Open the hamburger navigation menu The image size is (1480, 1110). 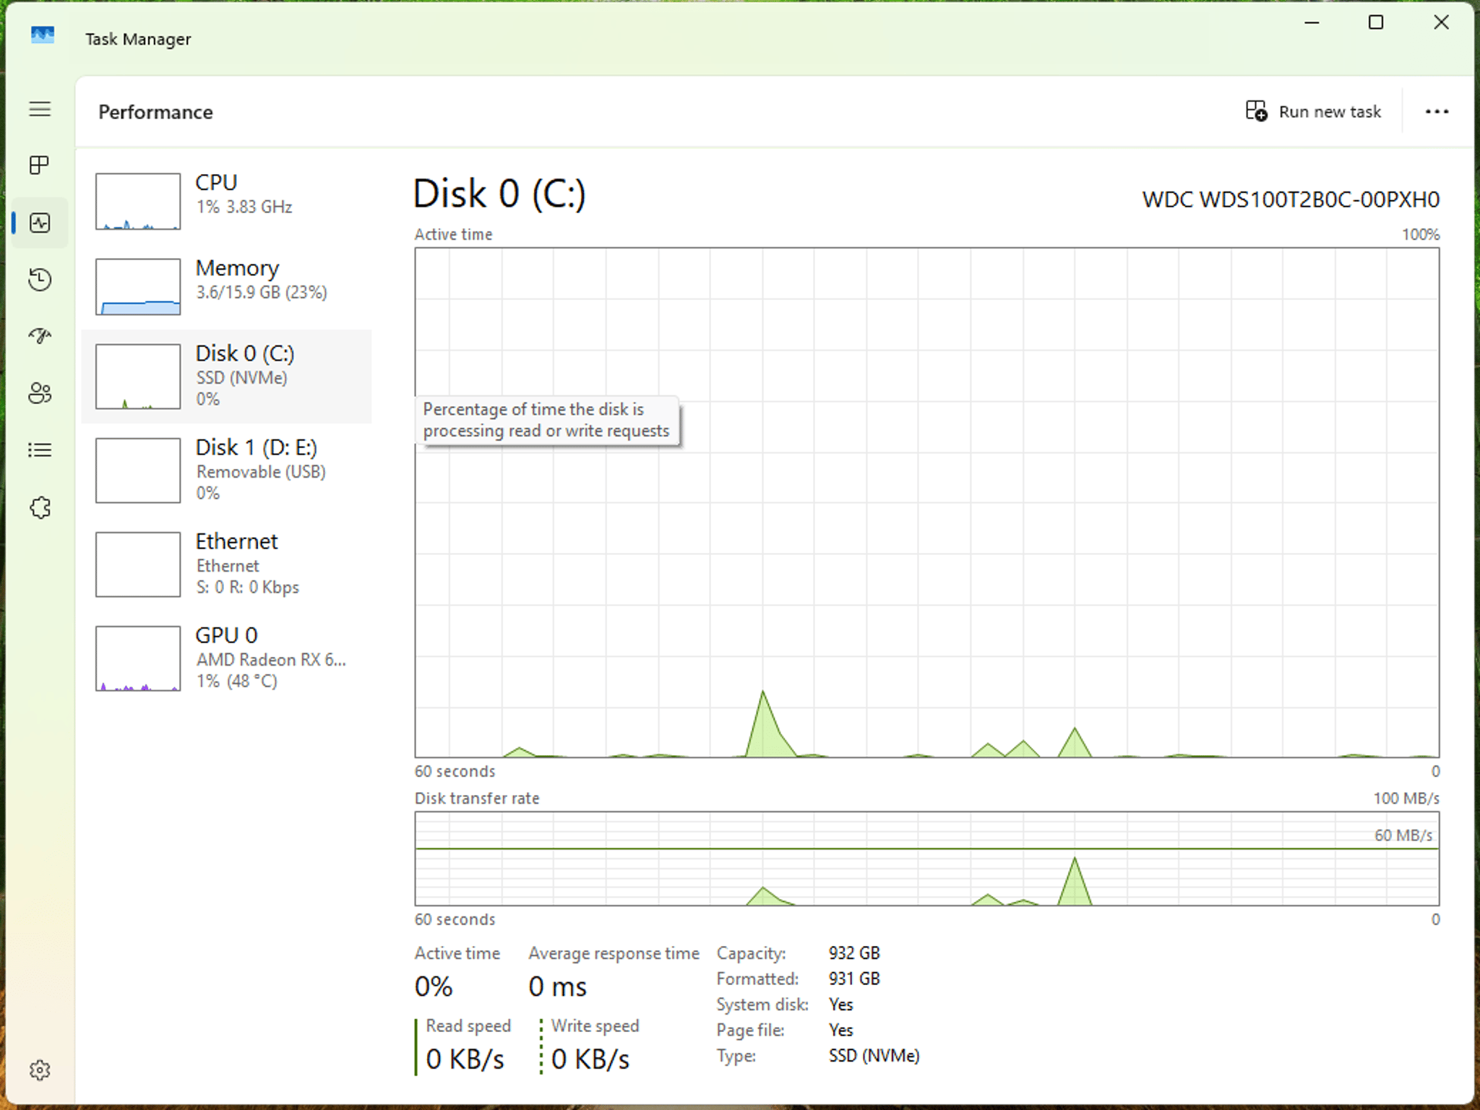[x=40, y=109]
